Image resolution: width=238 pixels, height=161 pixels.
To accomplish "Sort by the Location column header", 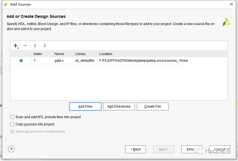I will pos(144,54).
